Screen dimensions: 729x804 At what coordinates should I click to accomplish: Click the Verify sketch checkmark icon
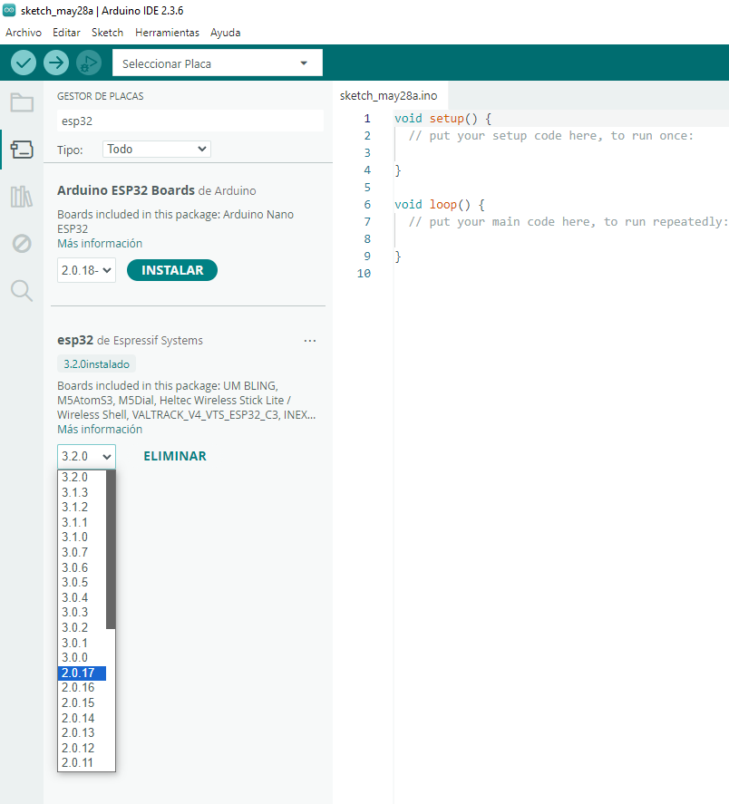[x=24, y=63]
